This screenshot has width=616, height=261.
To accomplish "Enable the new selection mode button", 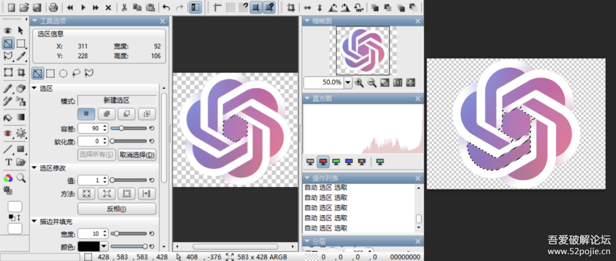I will (86, 114).
